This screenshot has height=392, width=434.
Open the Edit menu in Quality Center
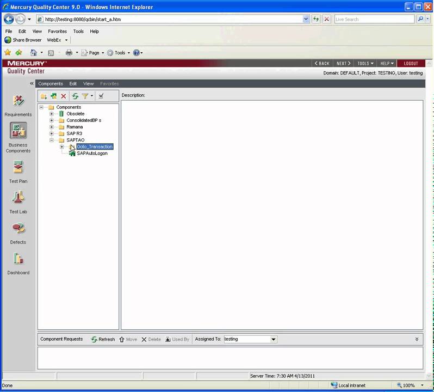pos(73,84)
